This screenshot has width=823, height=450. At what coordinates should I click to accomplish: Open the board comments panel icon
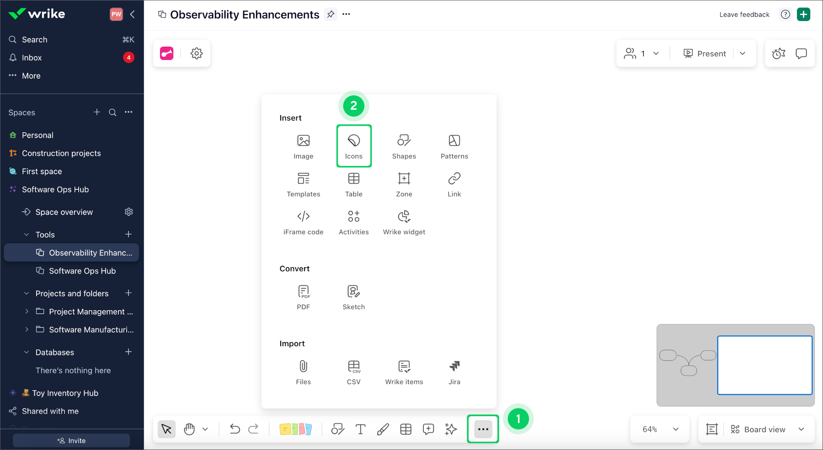tap(801, 54)
